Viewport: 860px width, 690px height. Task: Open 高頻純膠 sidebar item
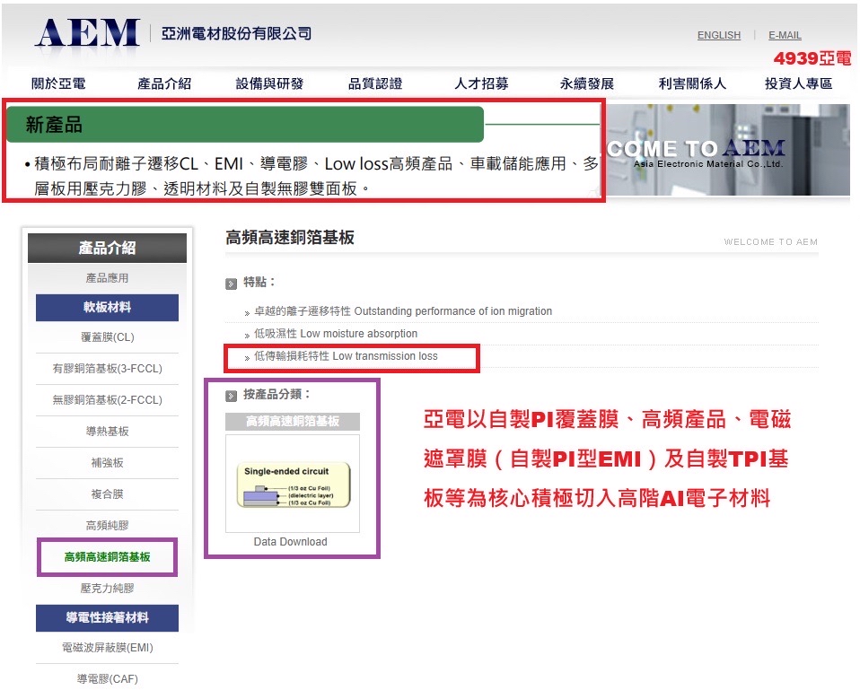tap(107, 525)
